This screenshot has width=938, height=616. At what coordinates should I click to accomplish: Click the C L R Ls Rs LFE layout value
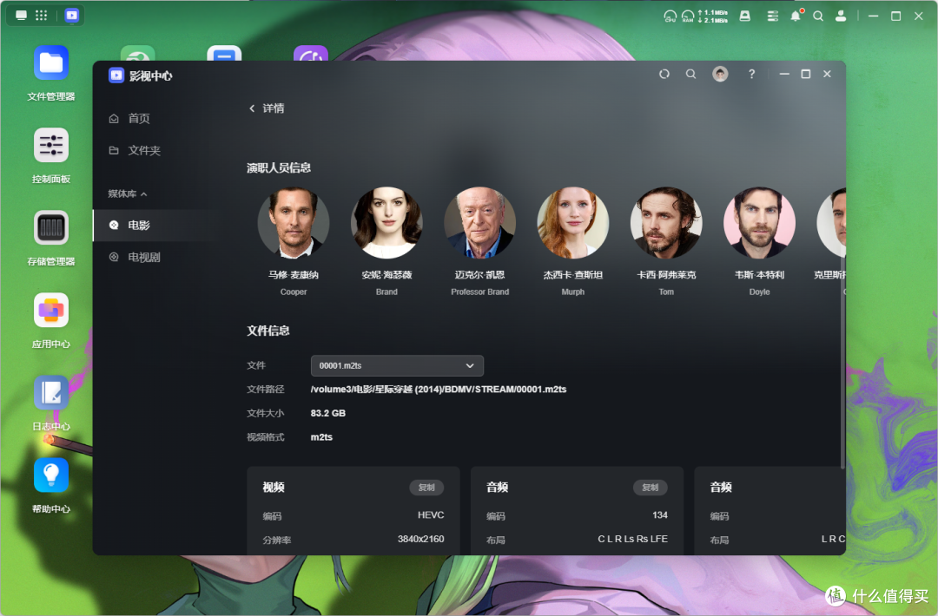click(633, 539)
